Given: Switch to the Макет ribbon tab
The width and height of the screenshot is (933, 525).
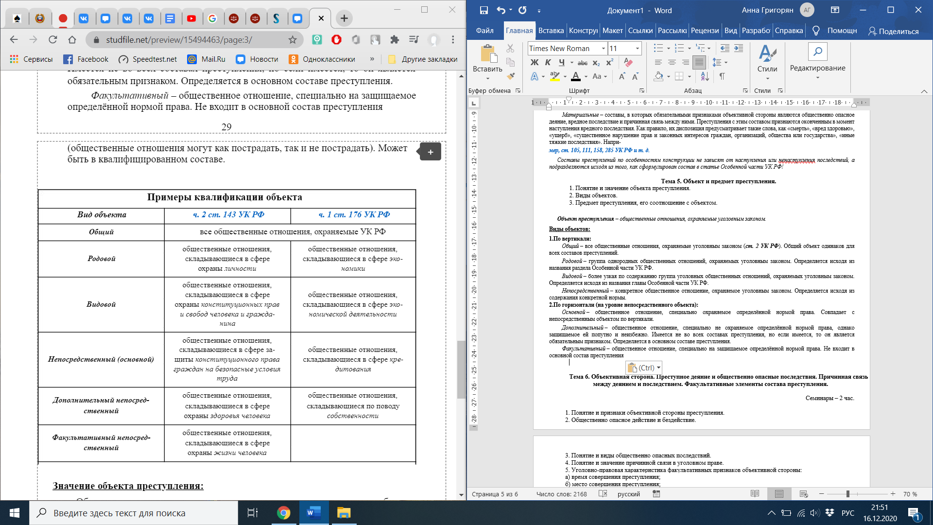Looking at the screenshot, I should (612, 31).
